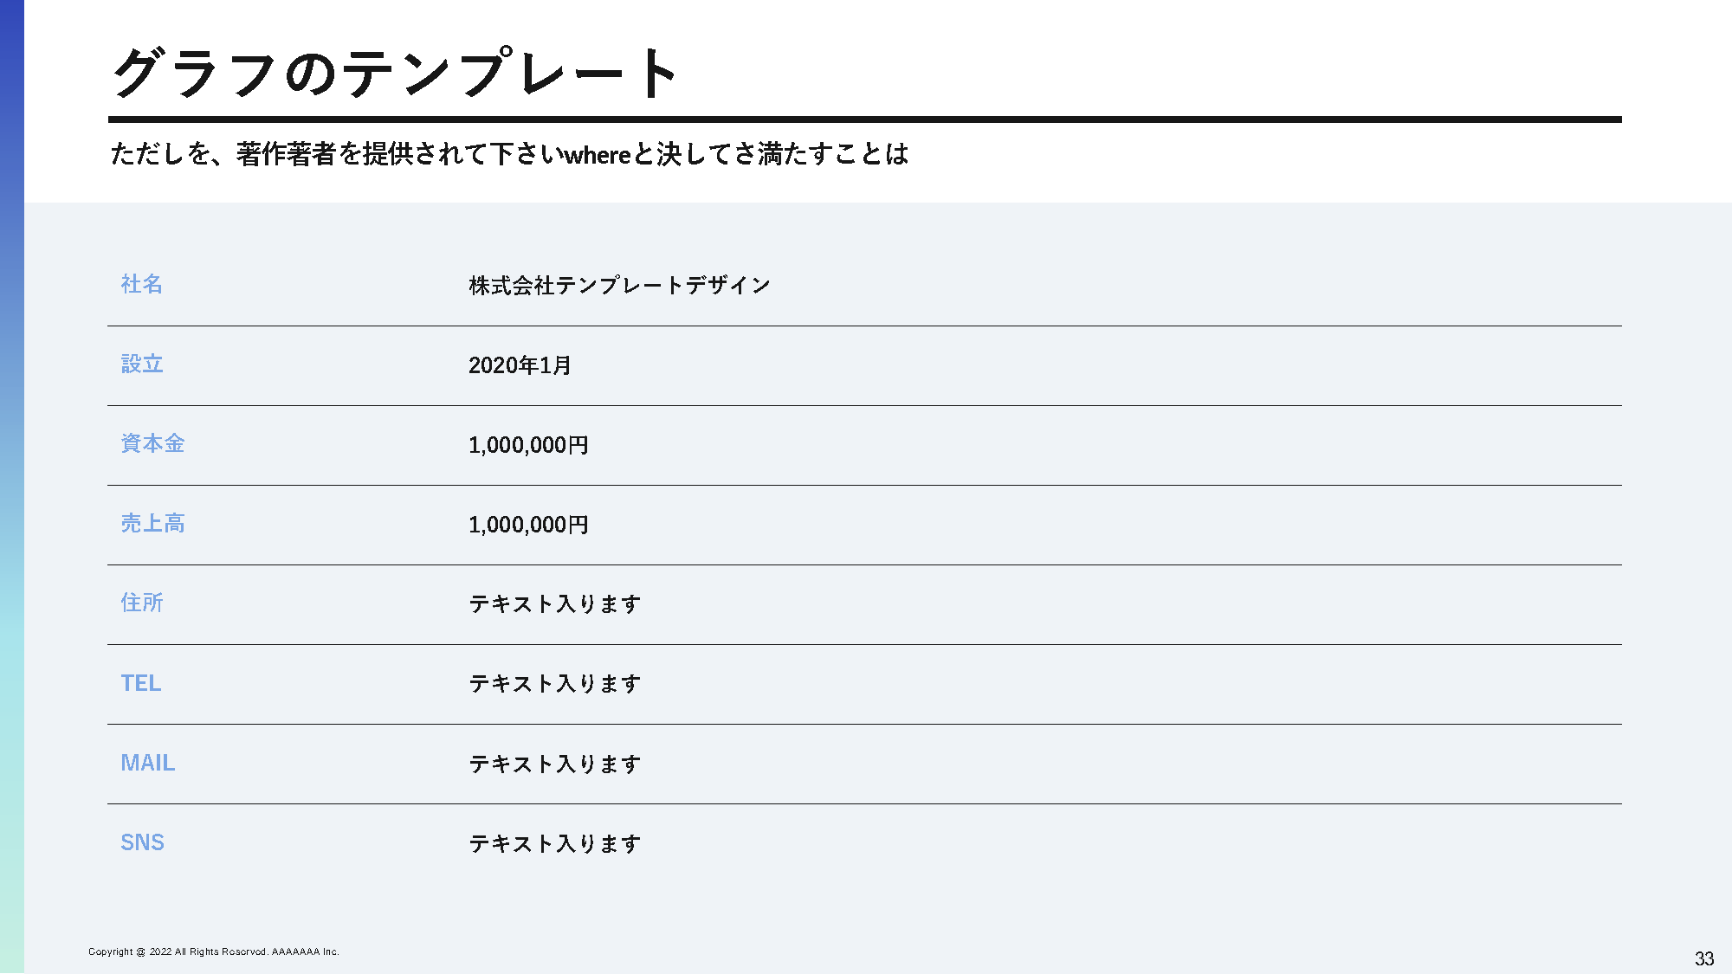
Task: Select the company name 株式会社テンプレートデザイン
Action: point(619,285)
